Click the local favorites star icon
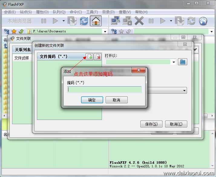Viewport: 216px width, 177px height. click(14, 31)
